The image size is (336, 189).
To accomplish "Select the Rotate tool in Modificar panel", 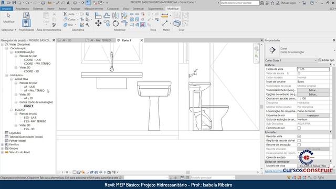I will click(115, 23).
